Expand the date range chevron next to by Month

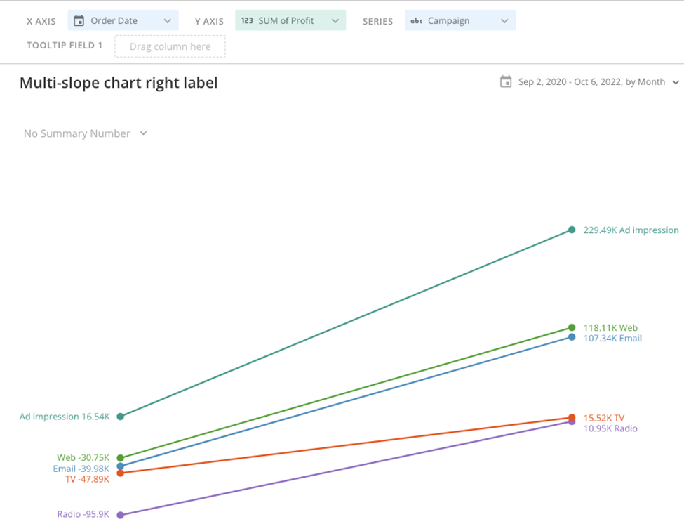coord(676,81)
